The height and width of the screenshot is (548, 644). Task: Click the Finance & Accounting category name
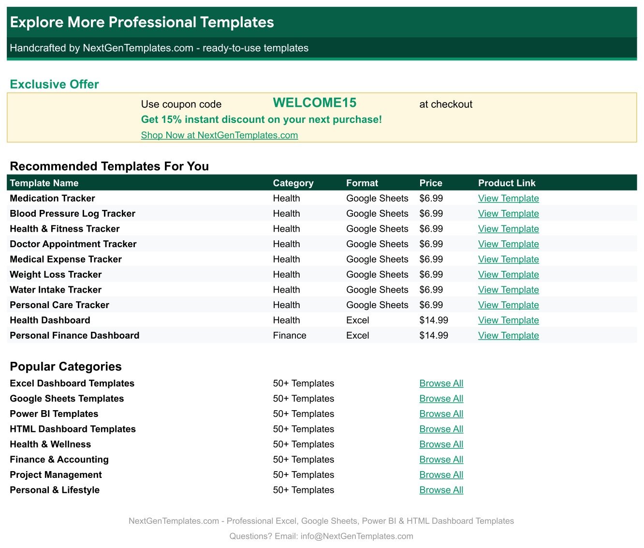(59, 459)
